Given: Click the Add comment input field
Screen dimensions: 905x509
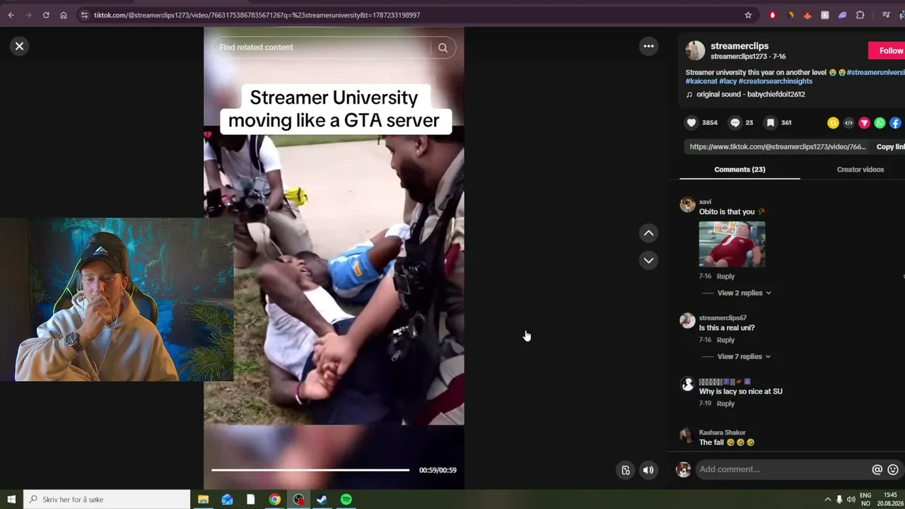Looking at the screenshot, I should (781, 469).
